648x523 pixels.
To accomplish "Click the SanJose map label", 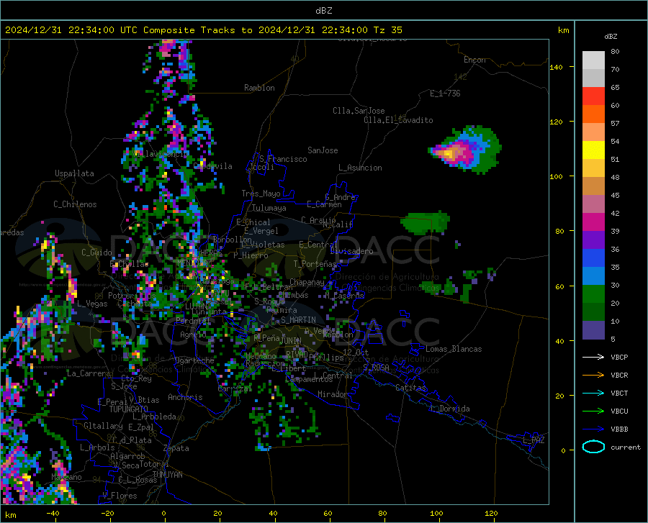I will 323,150.
